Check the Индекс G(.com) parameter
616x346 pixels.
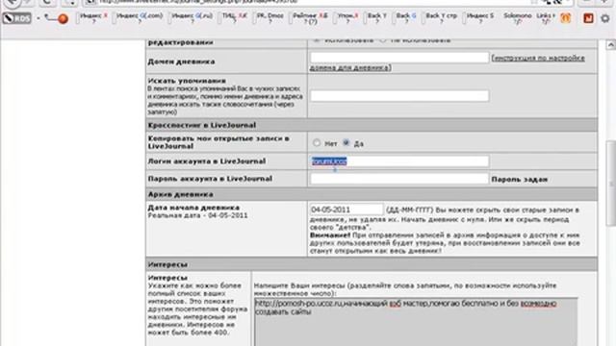click(x=140, y=18)
